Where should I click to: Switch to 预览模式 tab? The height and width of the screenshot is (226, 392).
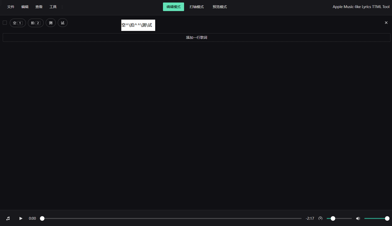(220, 7)
